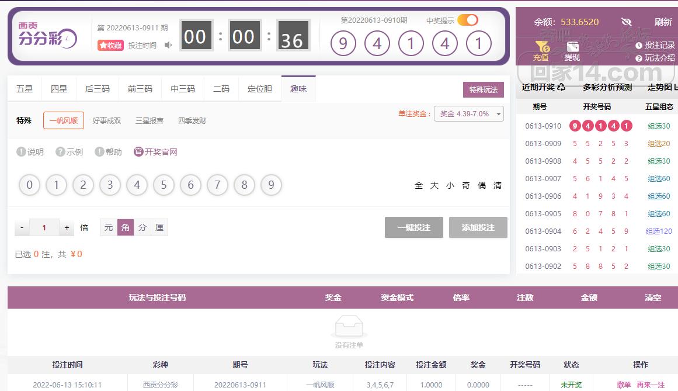678x391 pixels.
Task: Hide the balance with the eye icon
Action: click(627, 22)
